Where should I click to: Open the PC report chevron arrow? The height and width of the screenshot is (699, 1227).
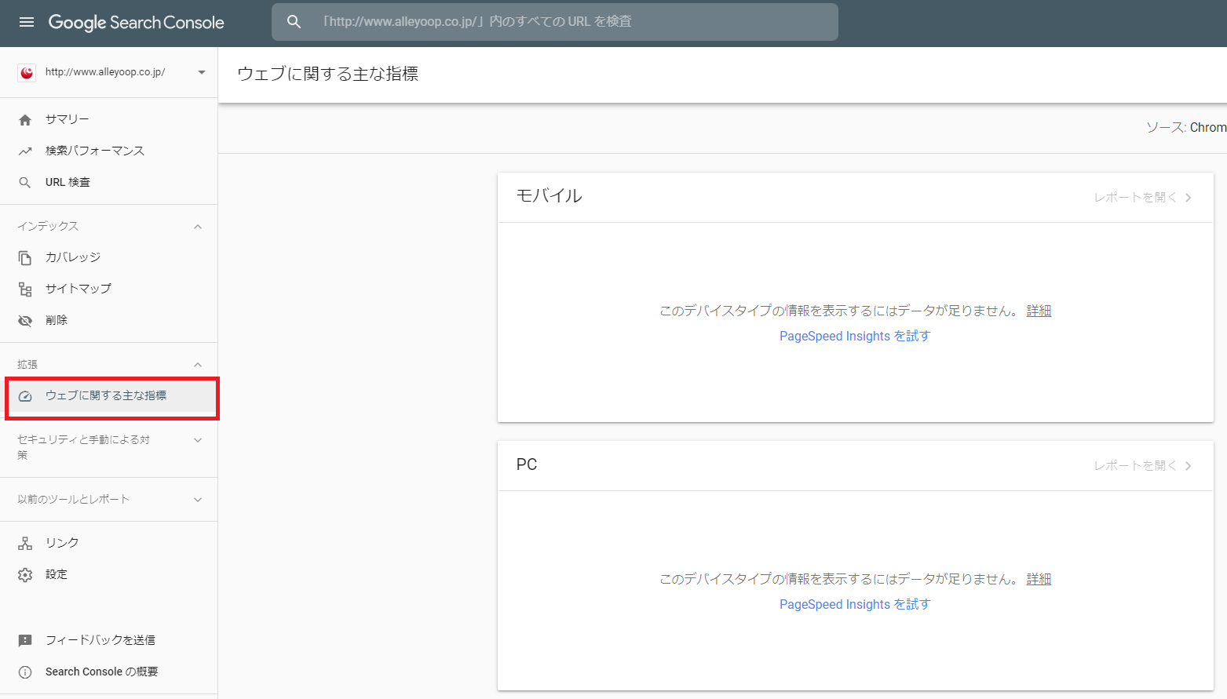tap(1189, 466)
